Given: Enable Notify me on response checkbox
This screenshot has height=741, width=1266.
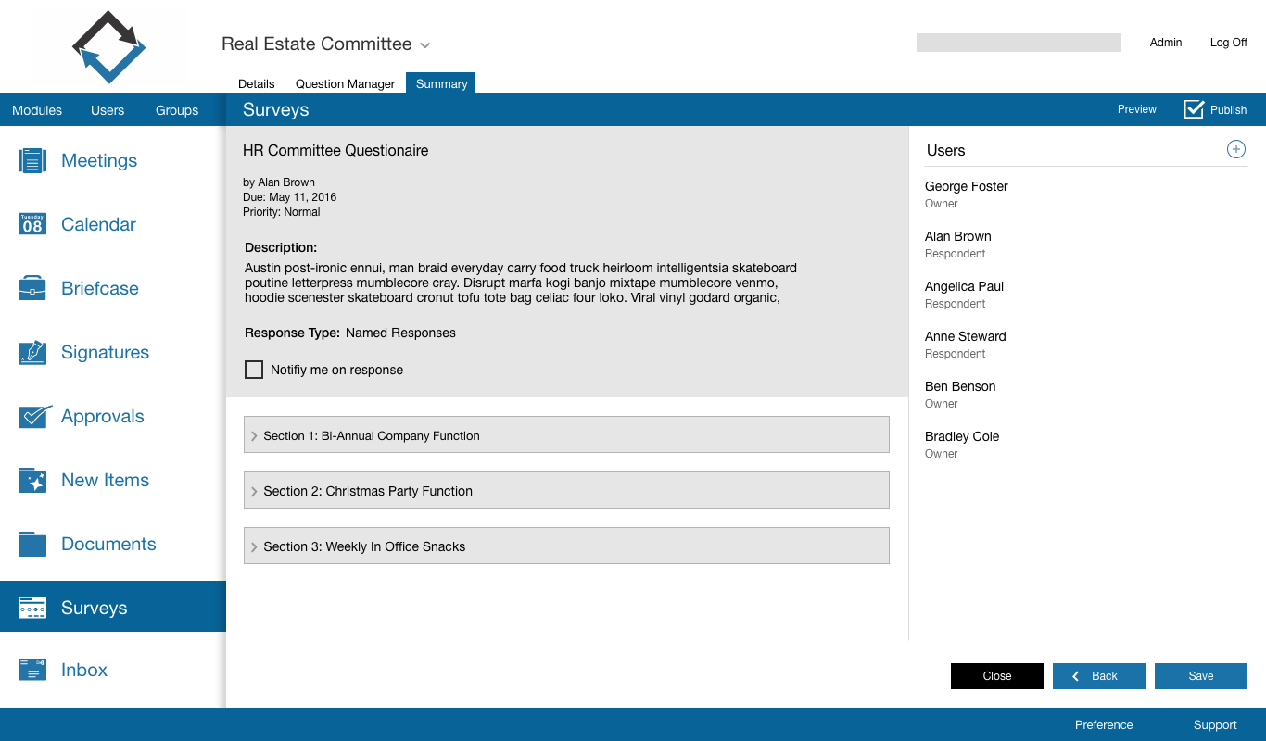Looking at the screenshot, I should tap(254, 370).
